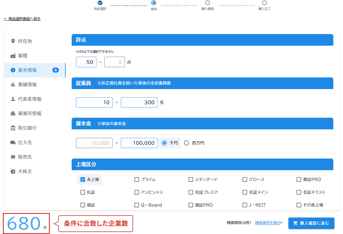Check the プライム listing checkbox
Viewport: 343px width, 234px height.
(x=137, y=180)
